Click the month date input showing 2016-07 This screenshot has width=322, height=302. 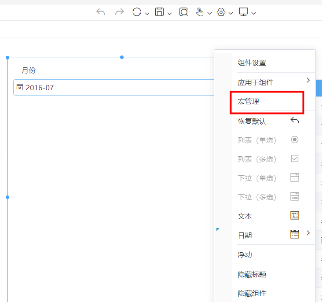[x=114, y=87]
